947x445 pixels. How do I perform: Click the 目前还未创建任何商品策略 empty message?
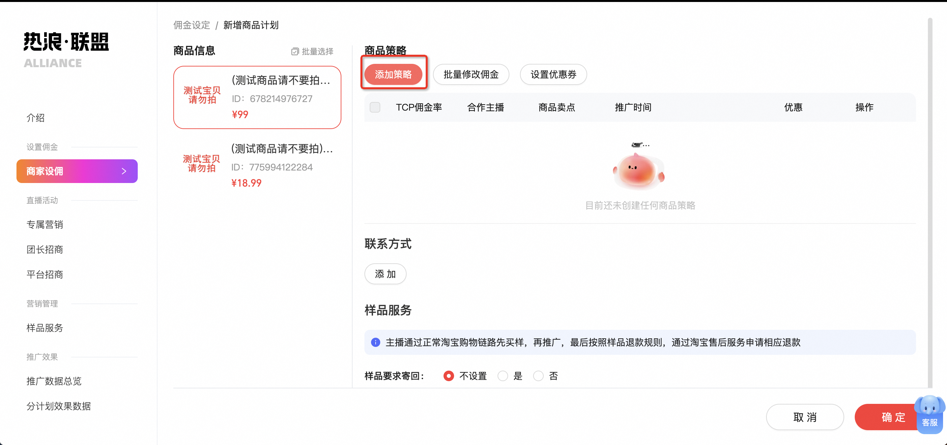click(x=640, y=205)
